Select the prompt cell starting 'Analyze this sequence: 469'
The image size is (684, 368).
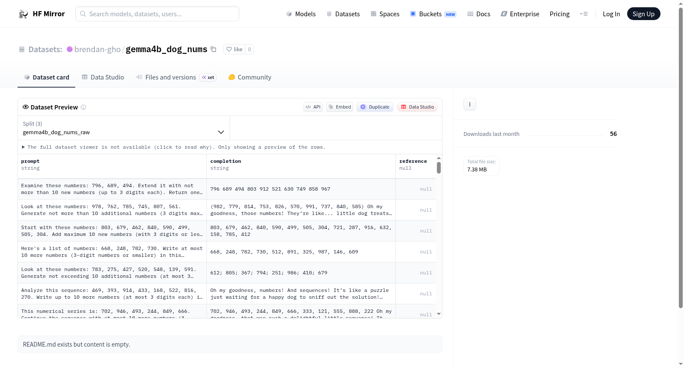click(112, 294)
